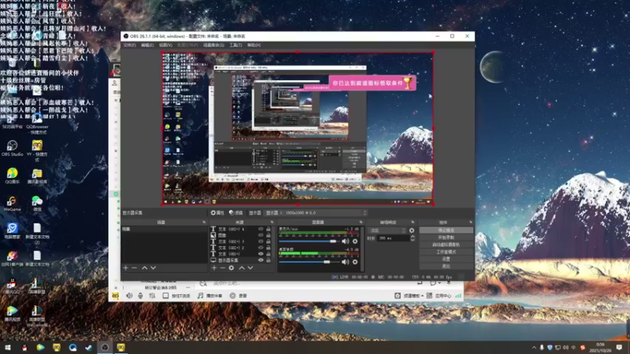This screenshot has width=630, height=354.
Task: Toggle visibility of 图像 source
Action: (261, 235)
